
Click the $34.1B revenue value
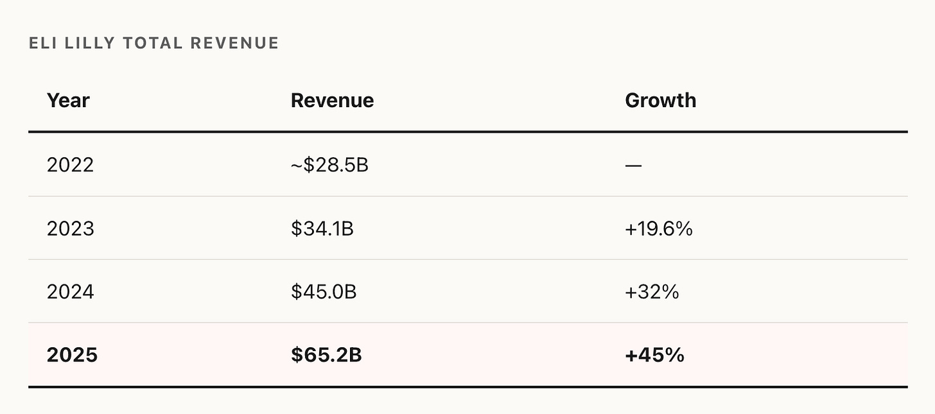point(322,229)
